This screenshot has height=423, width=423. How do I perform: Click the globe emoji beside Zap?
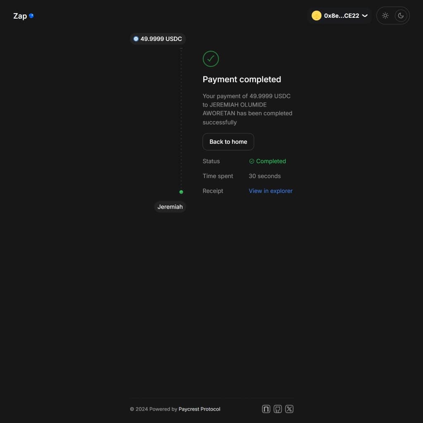[31, 16]
